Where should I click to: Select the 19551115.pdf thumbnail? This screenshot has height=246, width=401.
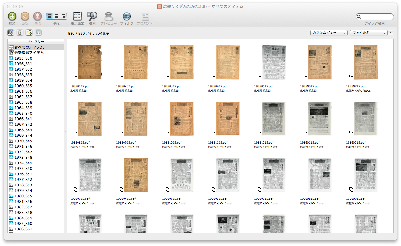coord(228,119)
